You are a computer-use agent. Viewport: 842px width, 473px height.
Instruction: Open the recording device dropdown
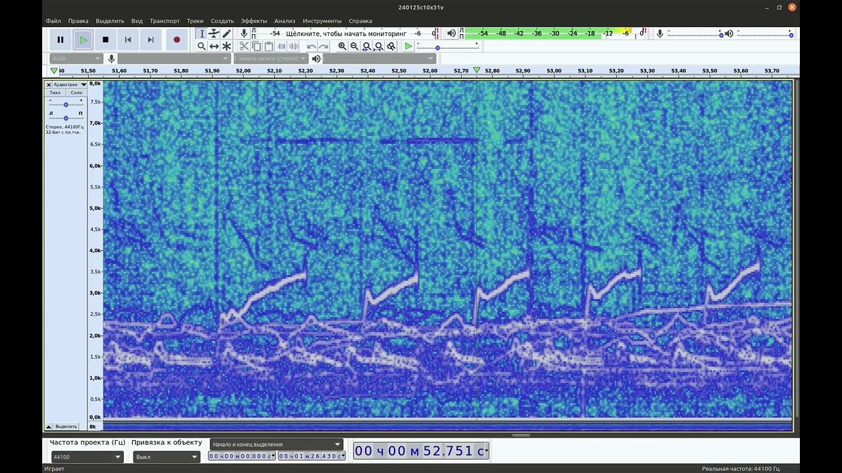tap(174, 58)
